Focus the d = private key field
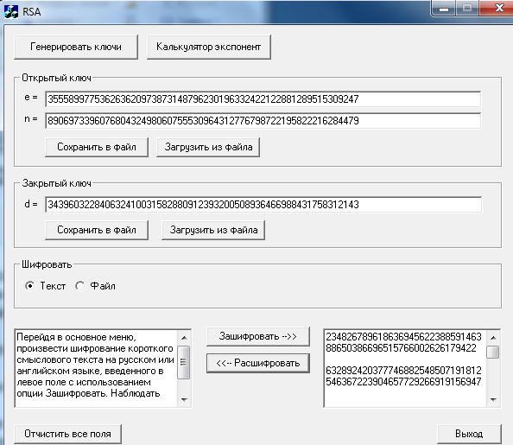Viewport: 513px width, 445px height. pos(263,204)
